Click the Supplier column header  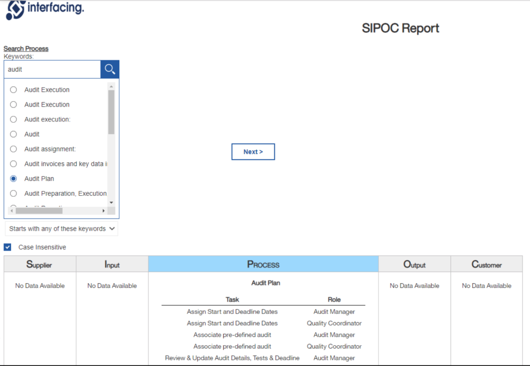40,264
